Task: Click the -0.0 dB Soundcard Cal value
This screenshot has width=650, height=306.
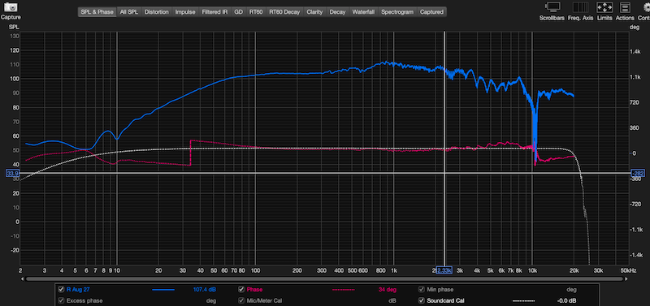Action: (567, 300)
